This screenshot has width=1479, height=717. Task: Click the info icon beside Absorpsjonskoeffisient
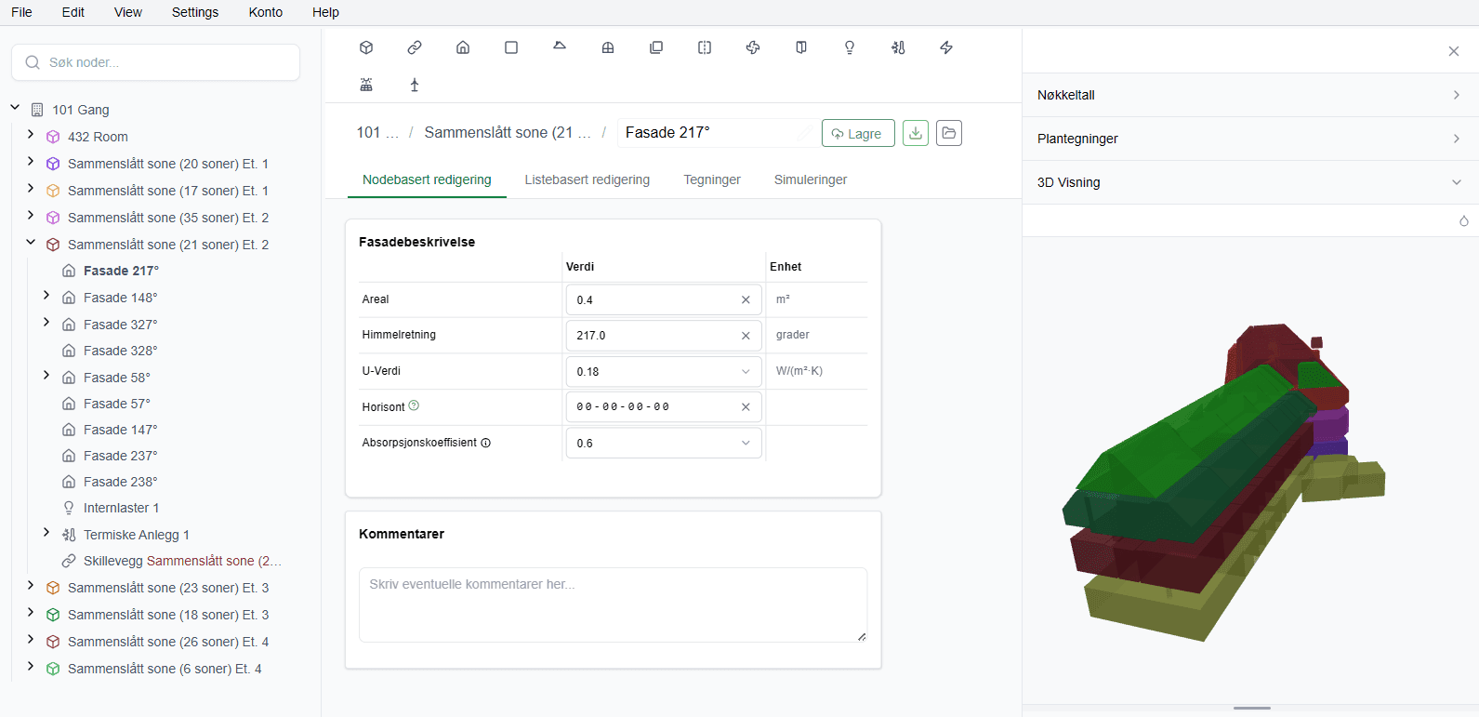tap(485, 443)
